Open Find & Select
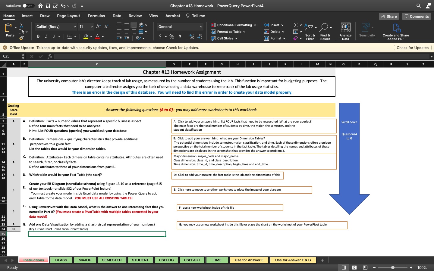The width and height of the screenshot is (434, 271). [325, 31]
